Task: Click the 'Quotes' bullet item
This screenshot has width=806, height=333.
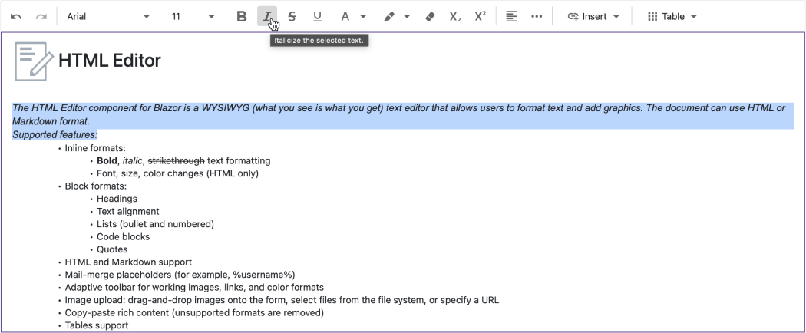Action: (112, 249)
